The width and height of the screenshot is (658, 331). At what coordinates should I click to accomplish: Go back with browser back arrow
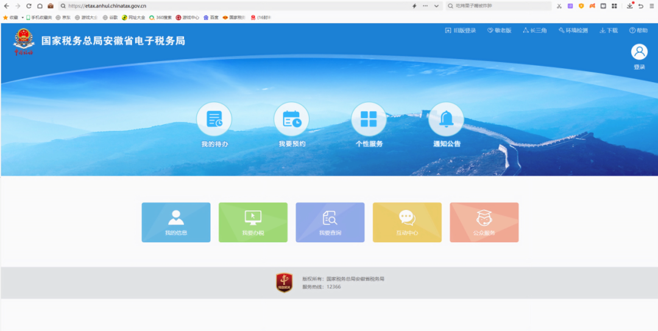[x=6, y=6]
